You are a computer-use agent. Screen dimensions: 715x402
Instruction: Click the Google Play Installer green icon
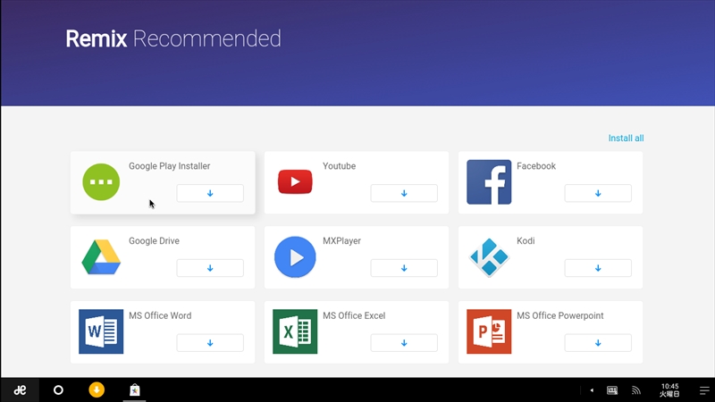pos(101,182)
